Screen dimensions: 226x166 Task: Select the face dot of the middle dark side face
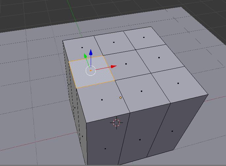140,140
